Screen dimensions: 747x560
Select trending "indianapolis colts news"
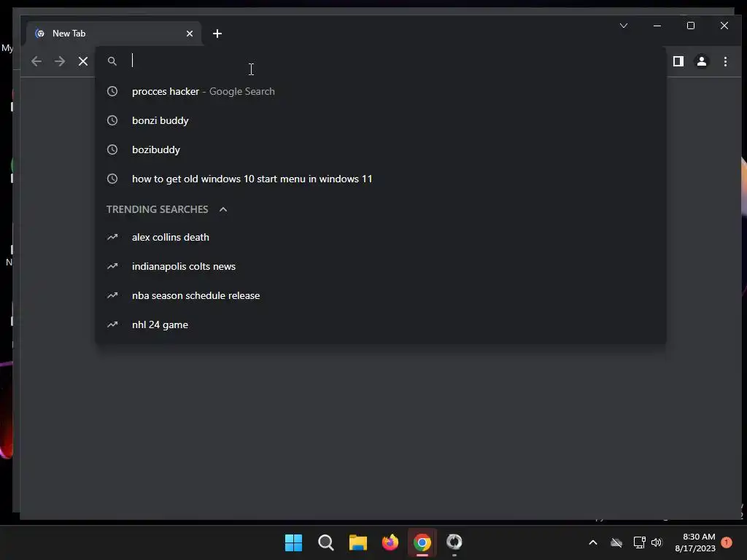coord(381,266)
